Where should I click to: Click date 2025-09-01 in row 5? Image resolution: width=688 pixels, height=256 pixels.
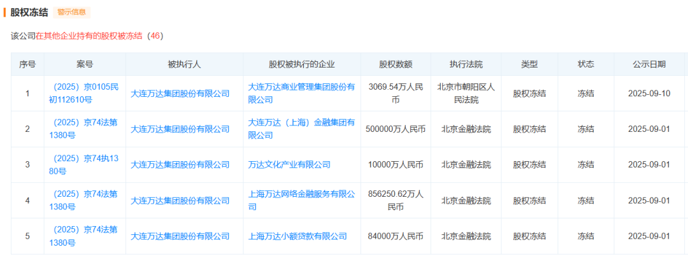coord(649,236)
